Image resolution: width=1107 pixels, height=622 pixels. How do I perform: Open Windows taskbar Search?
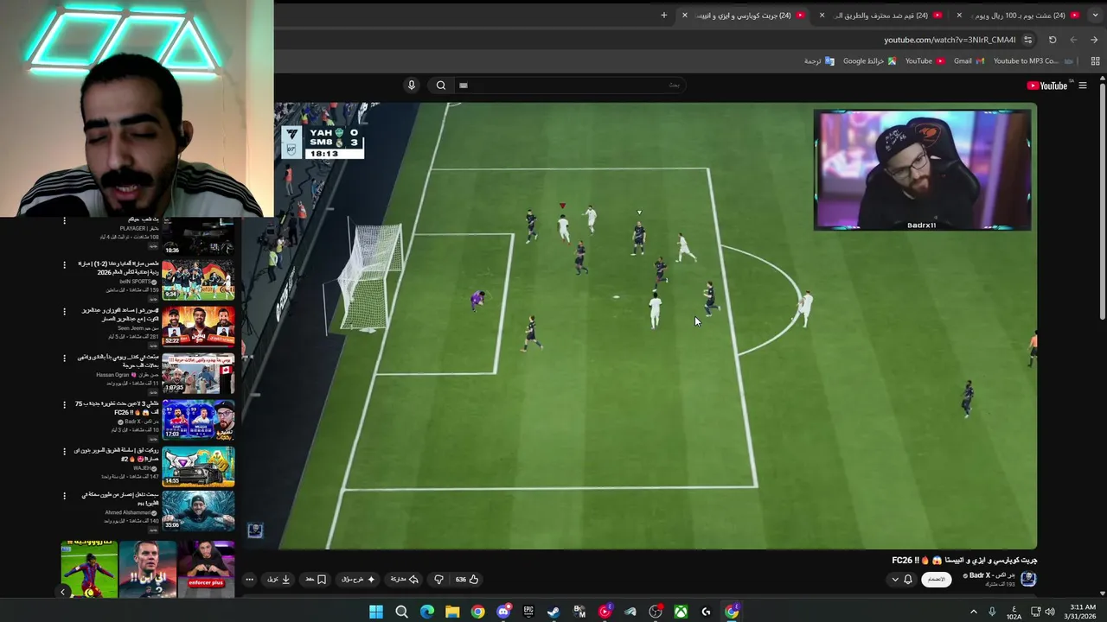401,612
